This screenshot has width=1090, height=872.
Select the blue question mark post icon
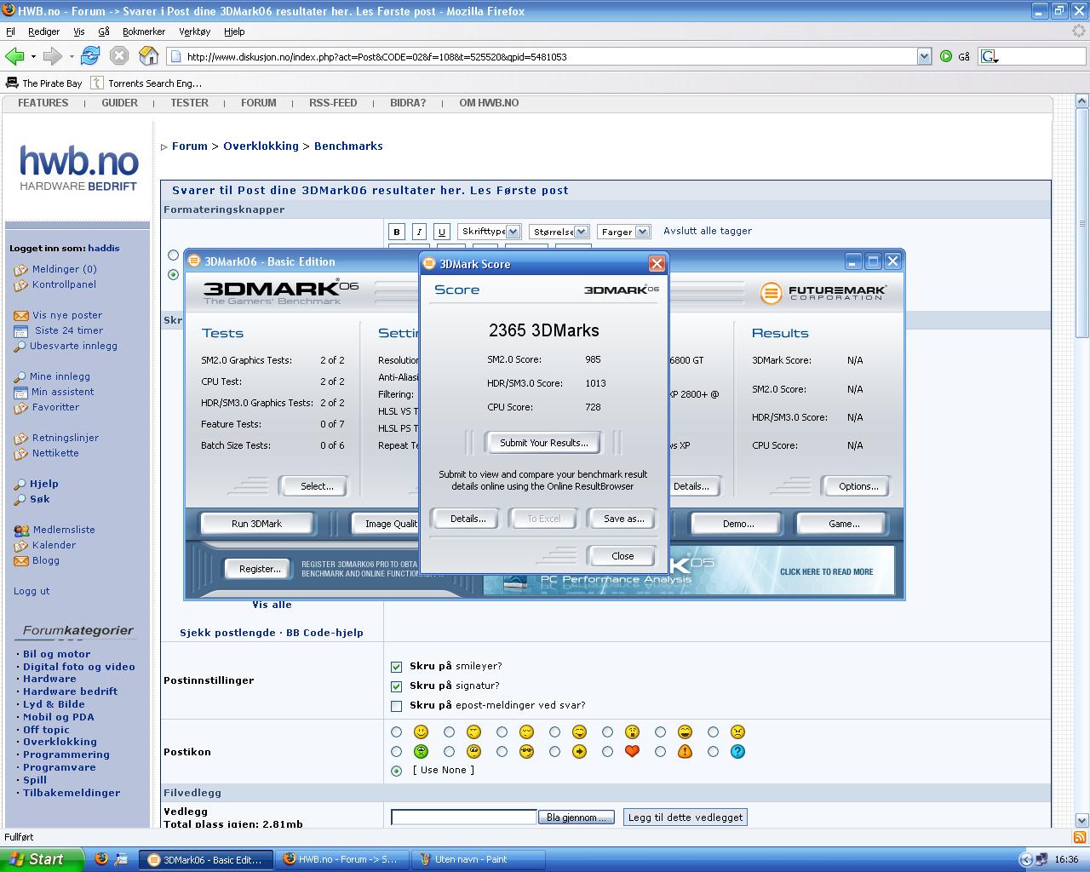(x=737, y=751)
